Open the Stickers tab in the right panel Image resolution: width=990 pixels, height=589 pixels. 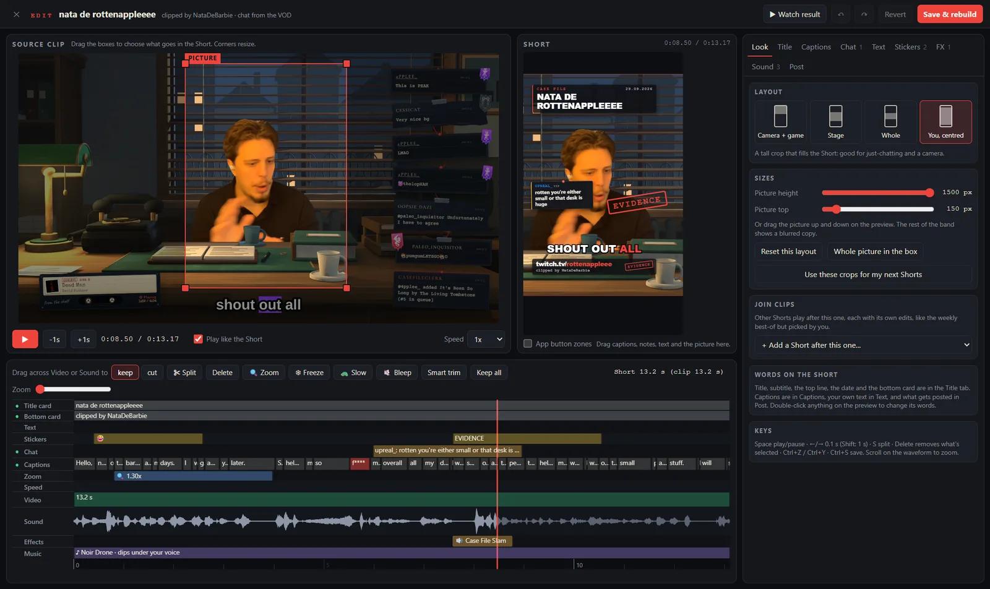[x=910, y=47]
